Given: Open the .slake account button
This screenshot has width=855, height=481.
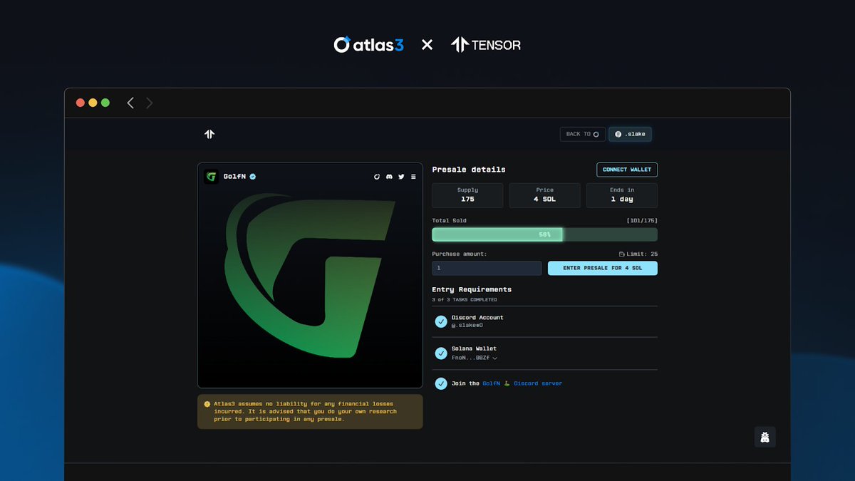Looking at the screenshot, I should click(630, 134).
